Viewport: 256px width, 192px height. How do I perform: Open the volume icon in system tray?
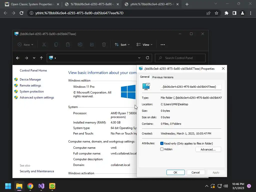(226, 186)
